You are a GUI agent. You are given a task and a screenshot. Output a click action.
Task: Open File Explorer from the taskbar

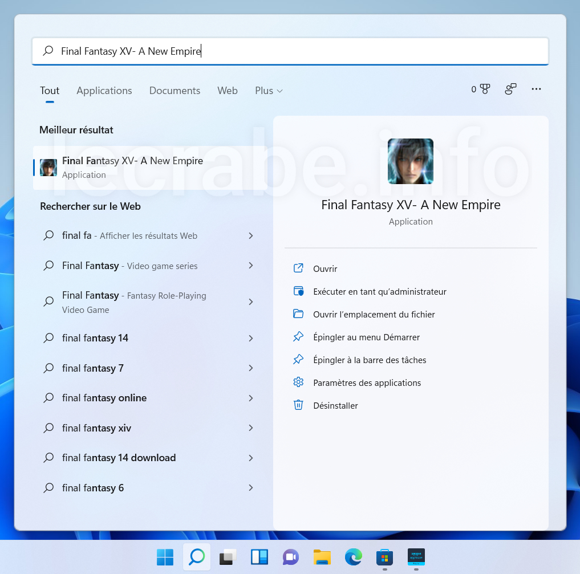pyautogui.click(x=322, y=557)
